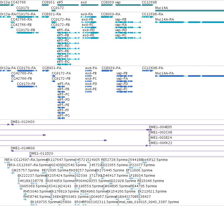
Task: Click the exd-RD transcript label
Action: (89, 30)
